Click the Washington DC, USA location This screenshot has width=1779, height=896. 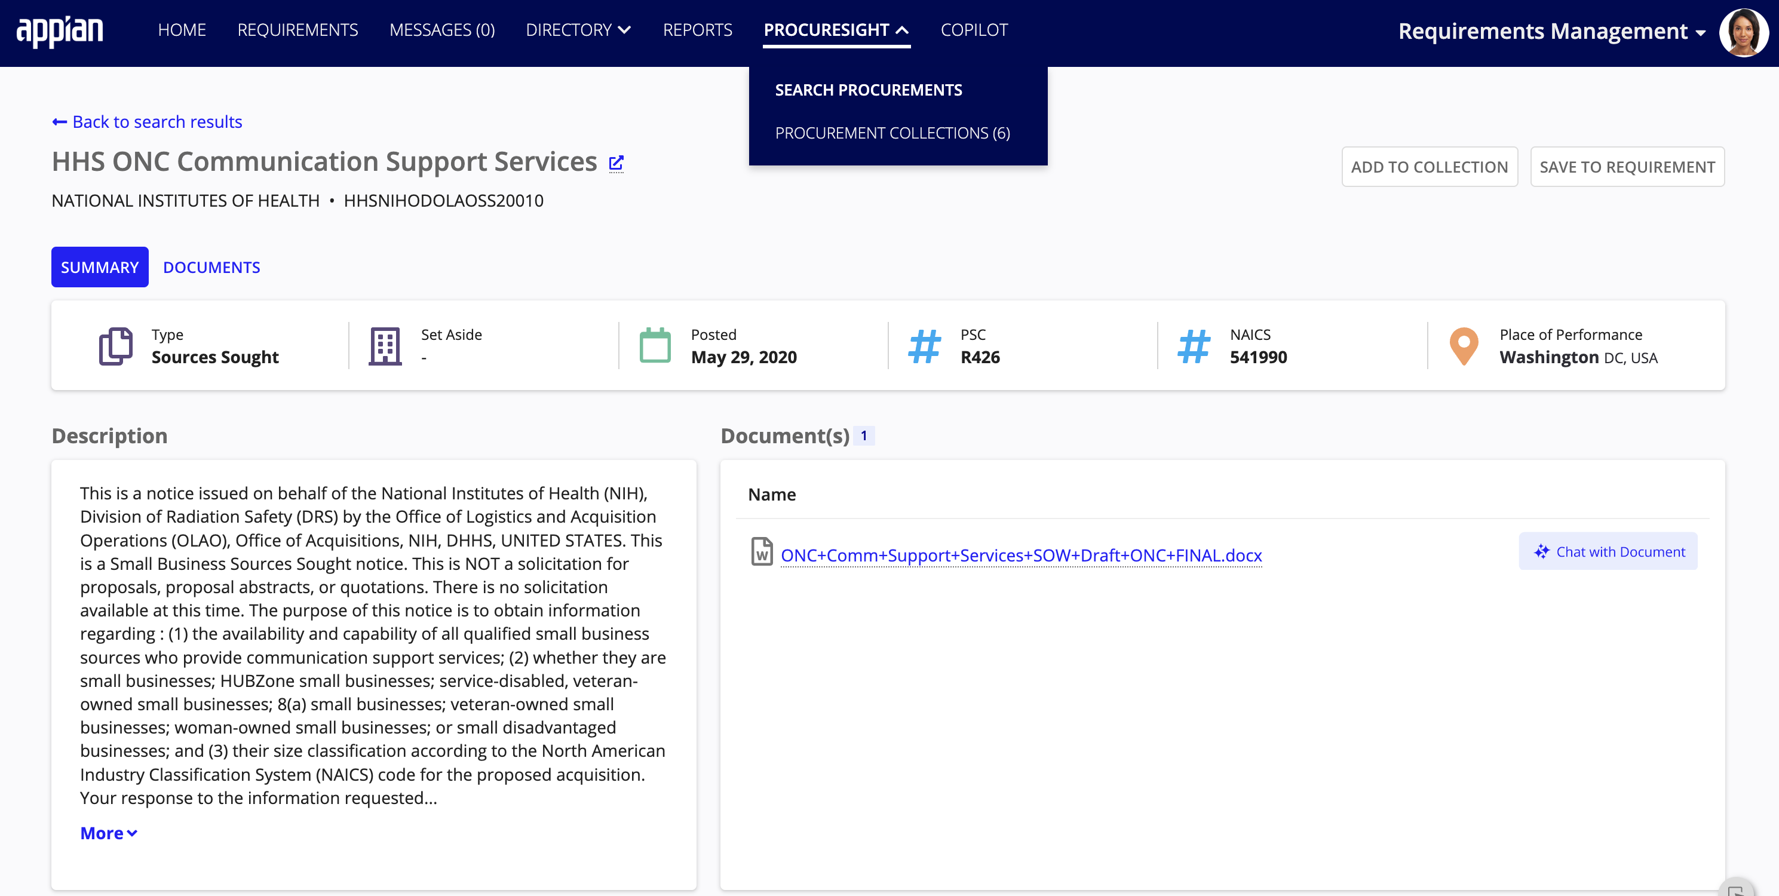[1578, 357]
